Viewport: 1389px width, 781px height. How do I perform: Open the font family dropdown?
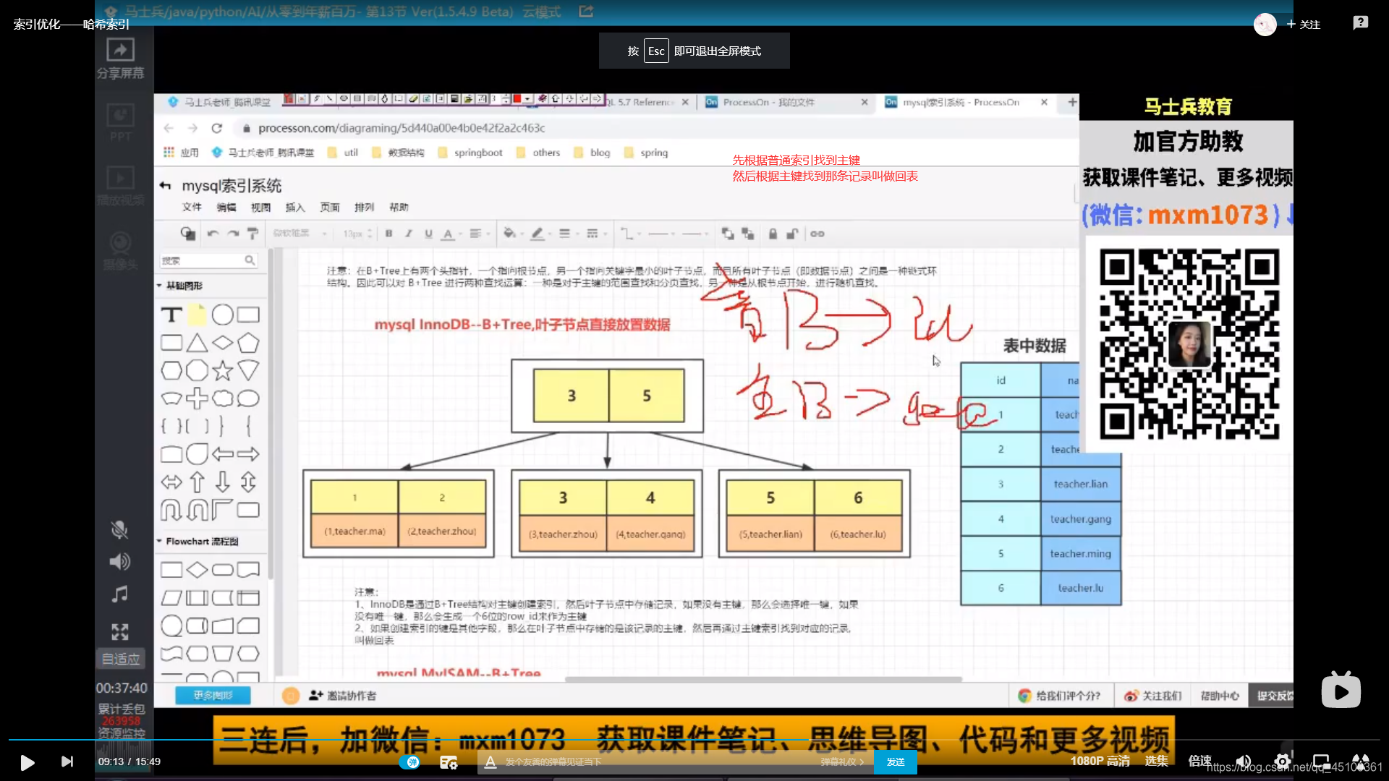(300, 234)
